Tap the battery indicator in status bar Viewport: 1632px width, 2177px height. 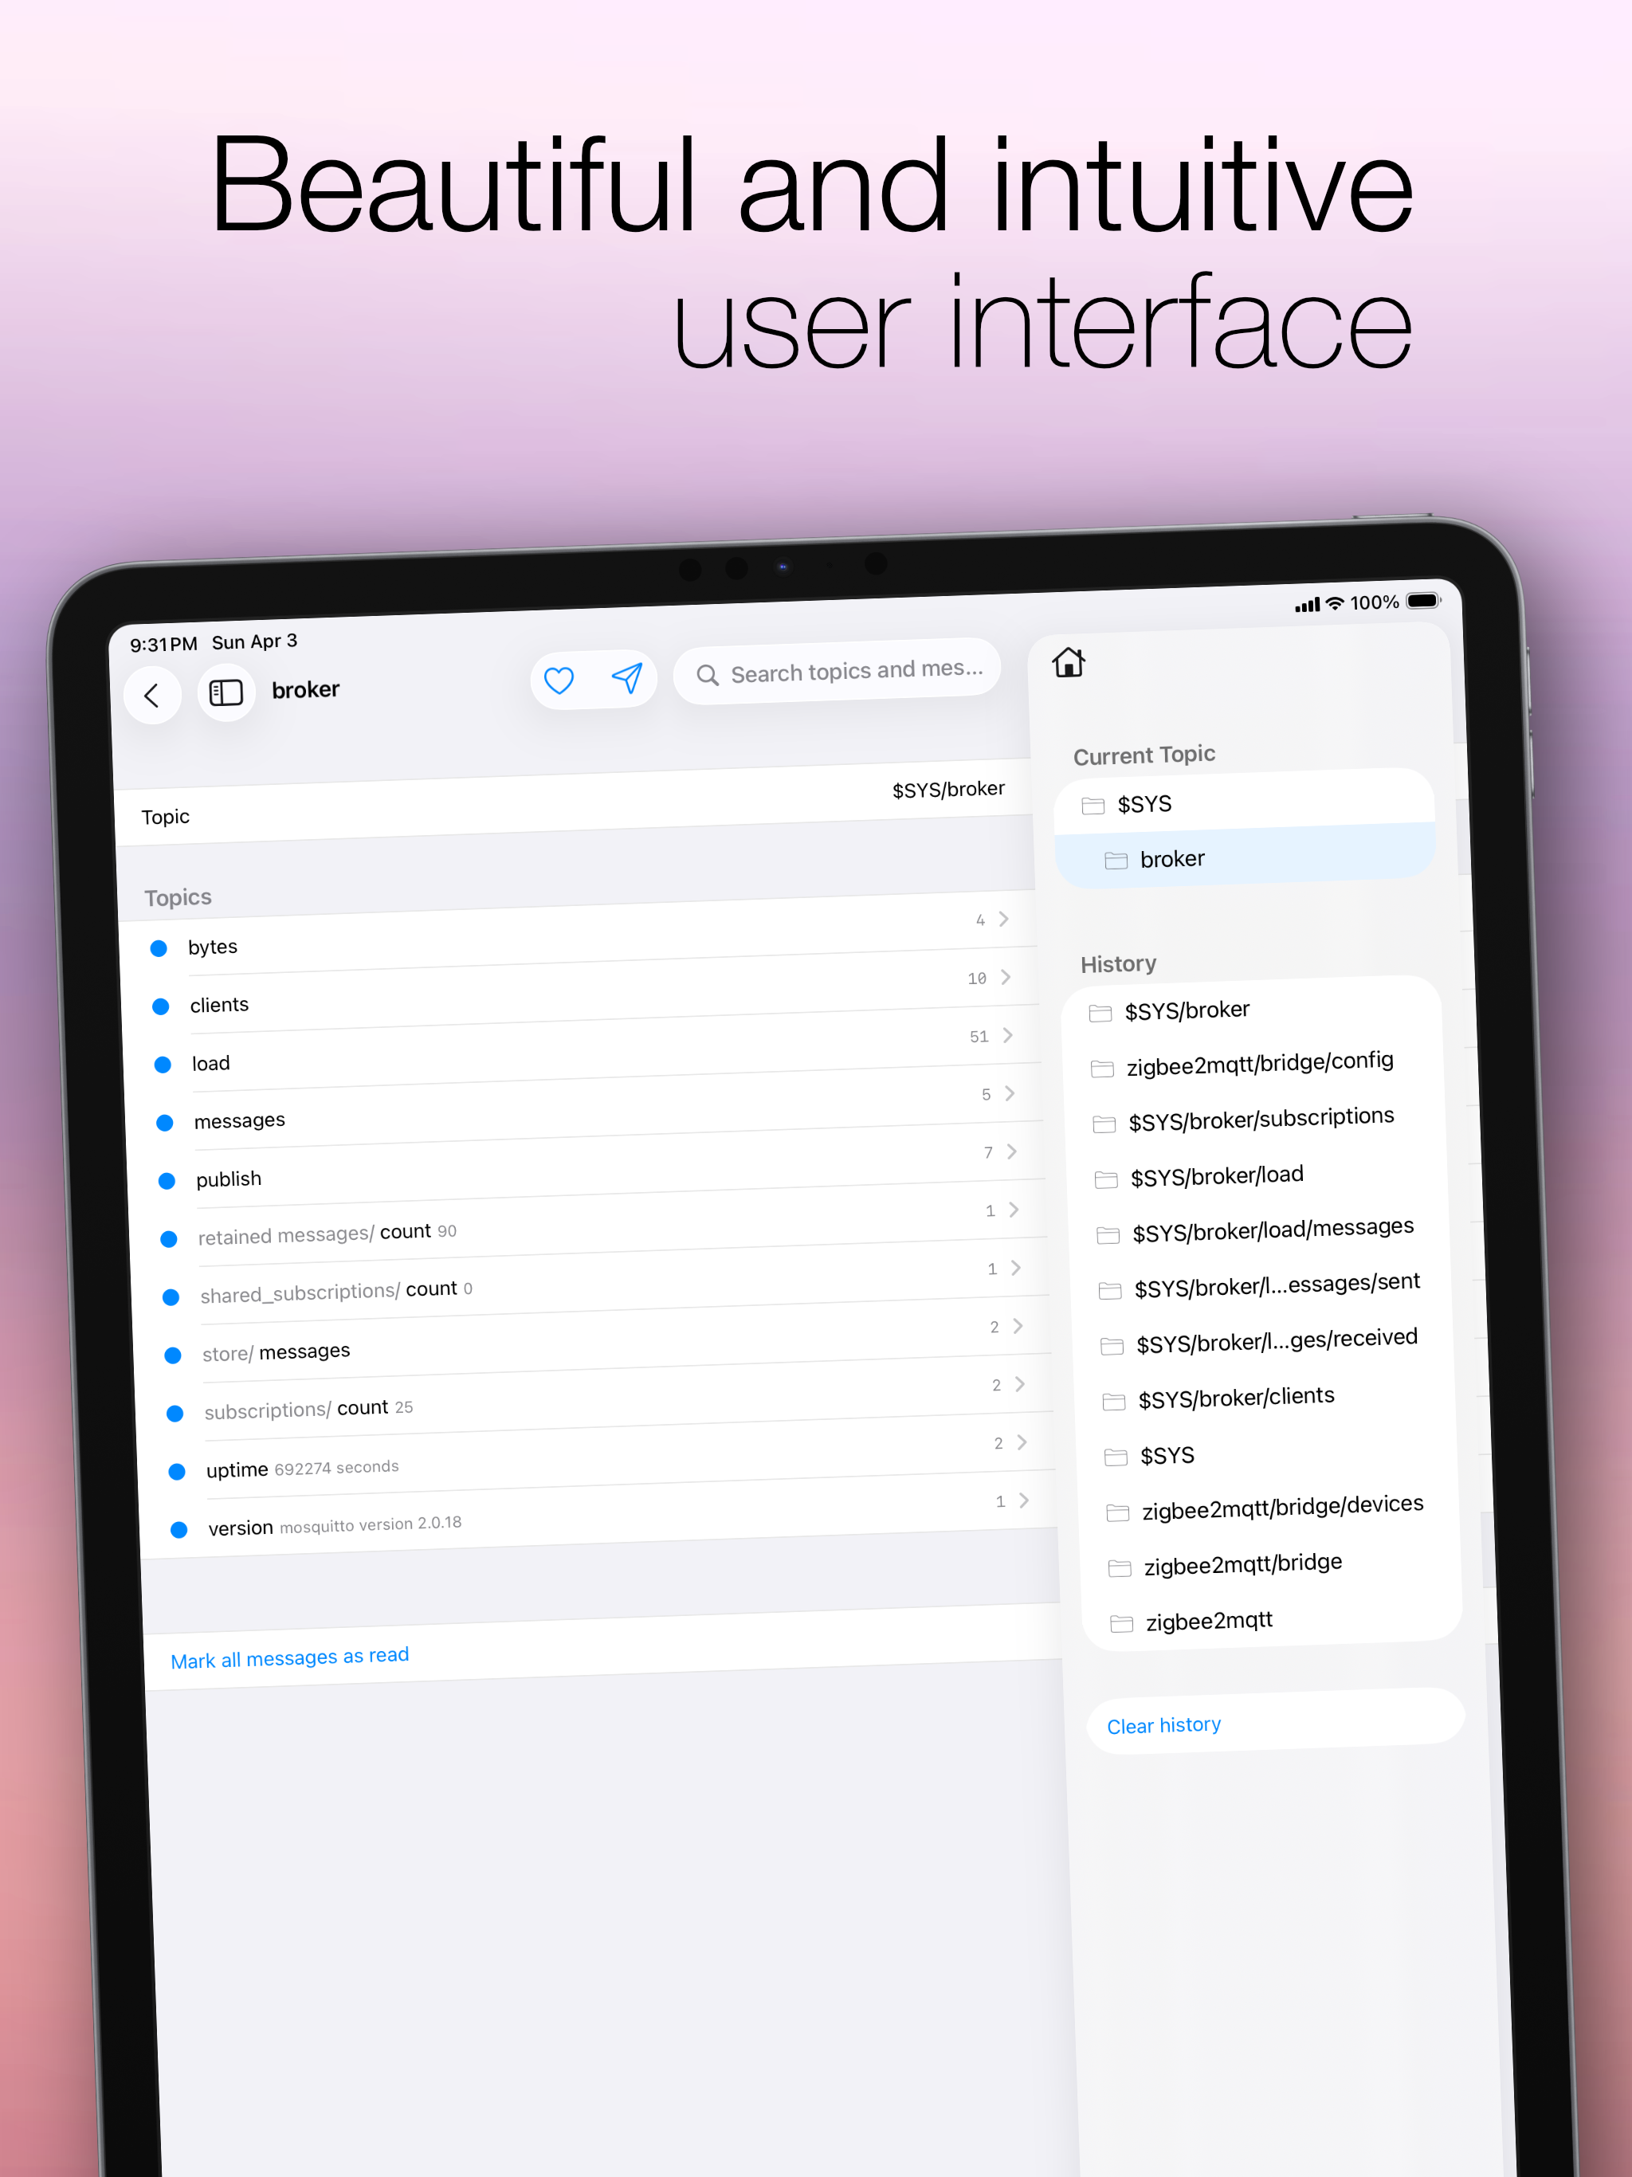click(1423, 600)
